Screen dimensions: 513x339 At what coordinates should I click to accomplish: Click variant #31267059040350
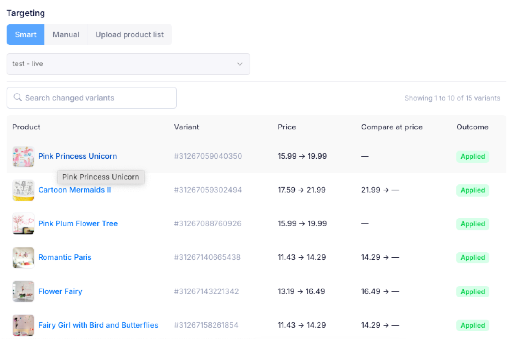pyautogui.click(x=208, y=156)
